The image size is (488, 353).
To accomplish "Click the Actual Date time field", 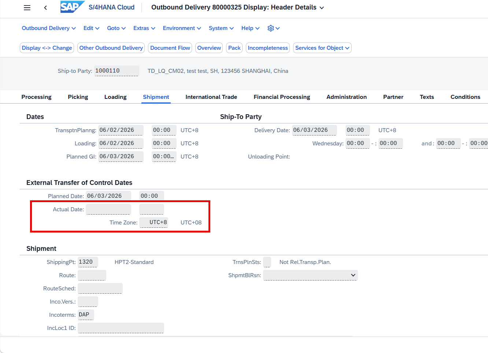I will tap(152, 209).
